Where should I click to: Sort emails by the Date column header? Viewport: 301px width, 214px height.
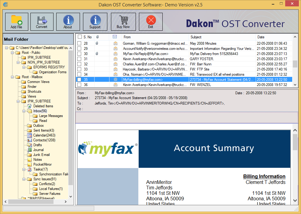(x=274, y=37)
